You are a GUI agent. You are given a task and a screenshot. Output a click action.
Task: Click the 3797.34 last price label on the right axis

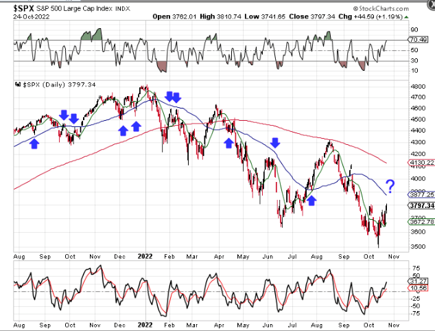pos(420,205)
